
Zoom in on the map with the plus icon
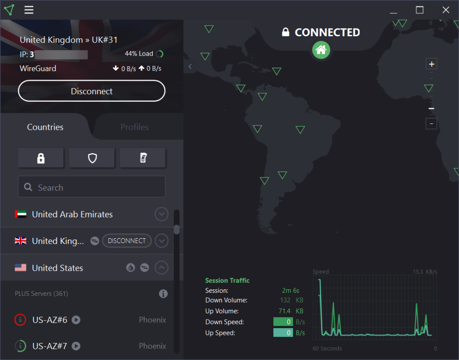click(431, 64)
